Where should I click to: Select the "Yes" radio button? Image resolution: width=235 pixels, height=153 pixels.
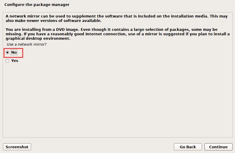(7, 61)
